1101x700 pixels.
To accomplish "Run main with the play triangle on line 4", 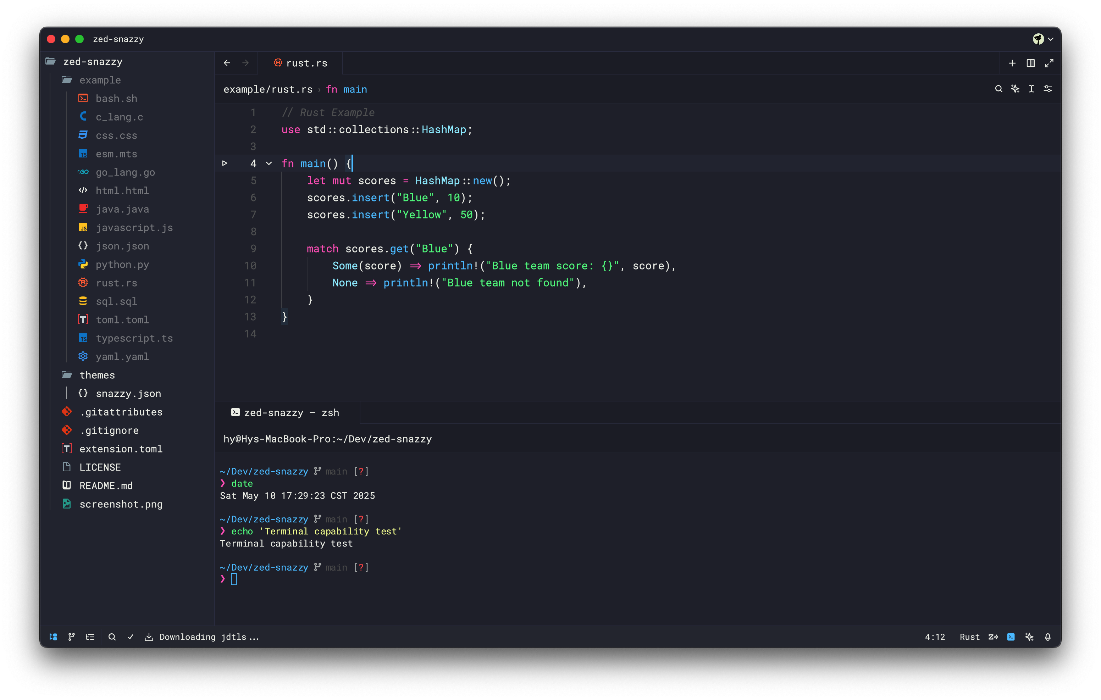I will point(225,163).
